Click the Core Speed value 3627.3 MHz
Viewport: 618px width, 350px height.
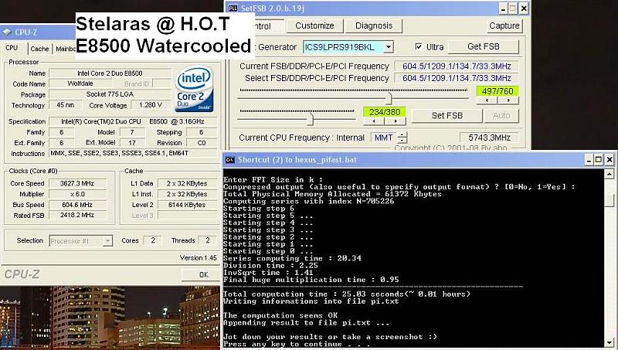[77, 183]
